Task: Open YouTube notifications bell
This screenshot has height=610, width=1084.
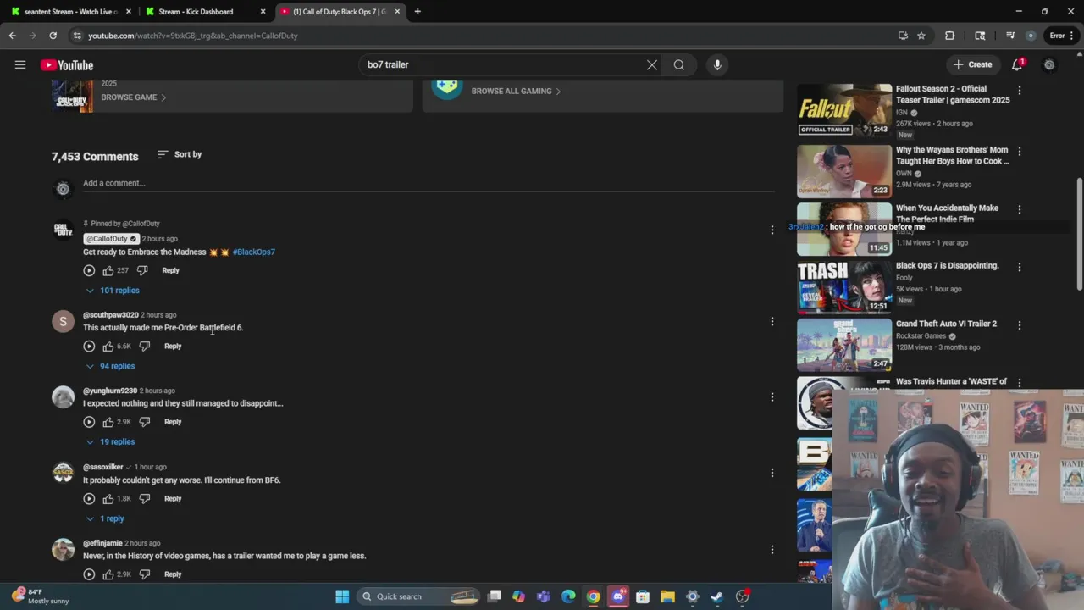Action: (x=1017, y=64)
